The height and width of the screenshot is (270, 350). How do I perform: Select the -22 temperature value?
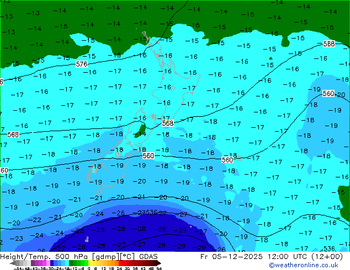point(34,220)
